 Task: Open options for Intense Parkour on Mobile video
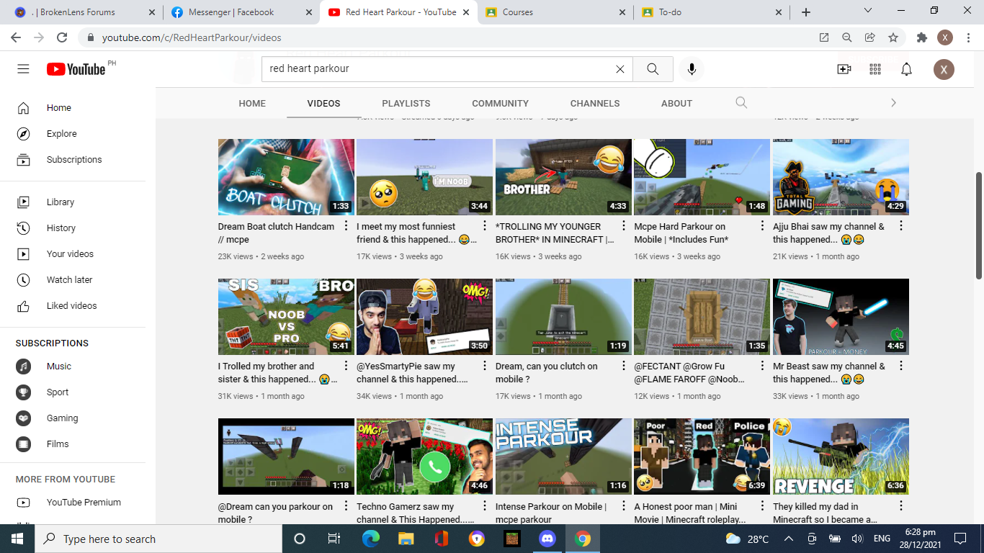[624, 505]
